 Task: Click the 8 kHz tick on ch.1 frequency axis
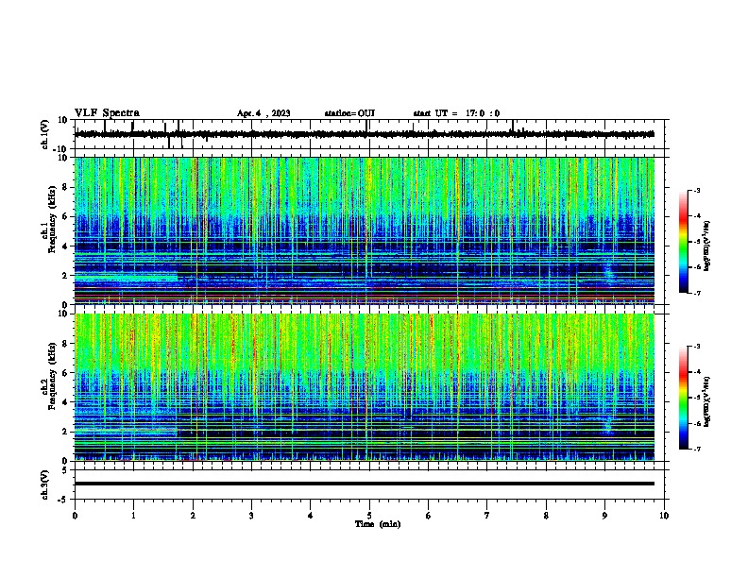pyautogui.click(x=65, y=187)
